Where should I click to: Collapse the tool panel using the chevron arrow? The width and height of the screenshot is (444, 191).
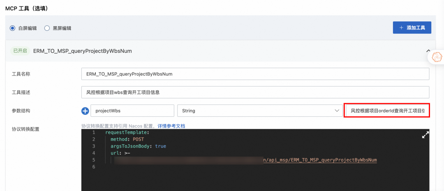pos(428,51)
